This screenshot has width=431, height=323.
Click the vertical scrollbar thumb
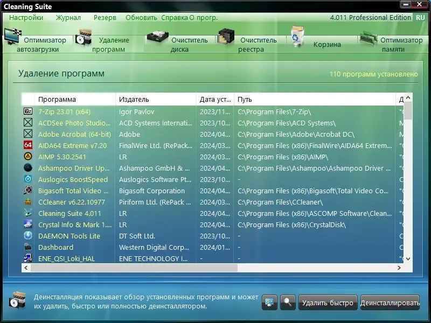pyautogui.click(x=408, y=111)
